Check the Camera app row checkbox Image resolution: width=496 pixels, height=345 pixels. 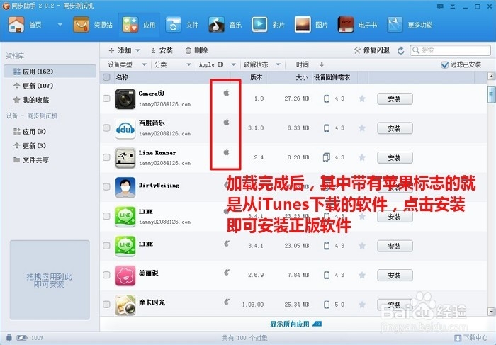[x=106, y=98]
